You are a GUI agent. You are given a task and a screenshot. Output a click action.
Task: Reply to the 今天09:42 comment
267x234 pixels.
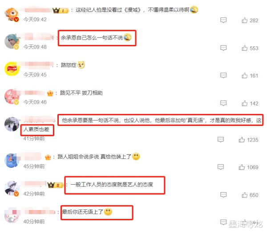click(223, 20)
